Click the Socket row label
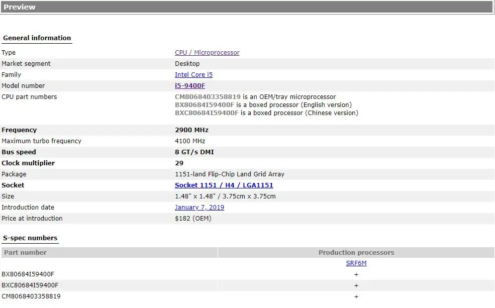The image size is (495, 308). pos(13,185)
